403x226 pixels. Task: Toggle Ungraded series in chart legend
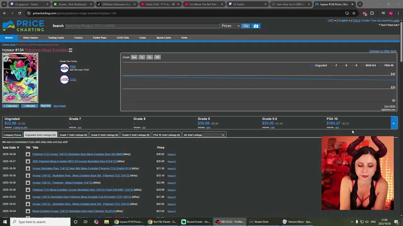tap(319, 65)
